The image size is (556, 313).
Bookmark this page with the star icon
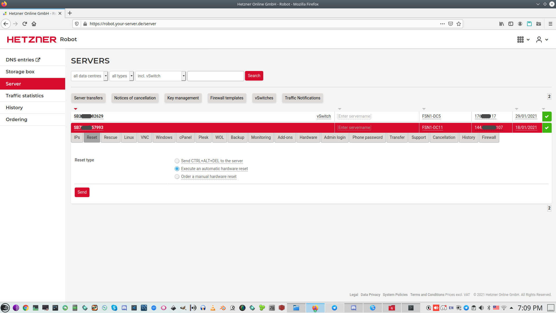coord(459,24)
